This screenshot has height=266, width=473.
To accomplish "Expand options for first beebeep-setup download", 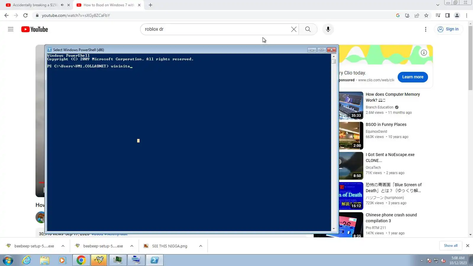I will [x=63, y=246].
